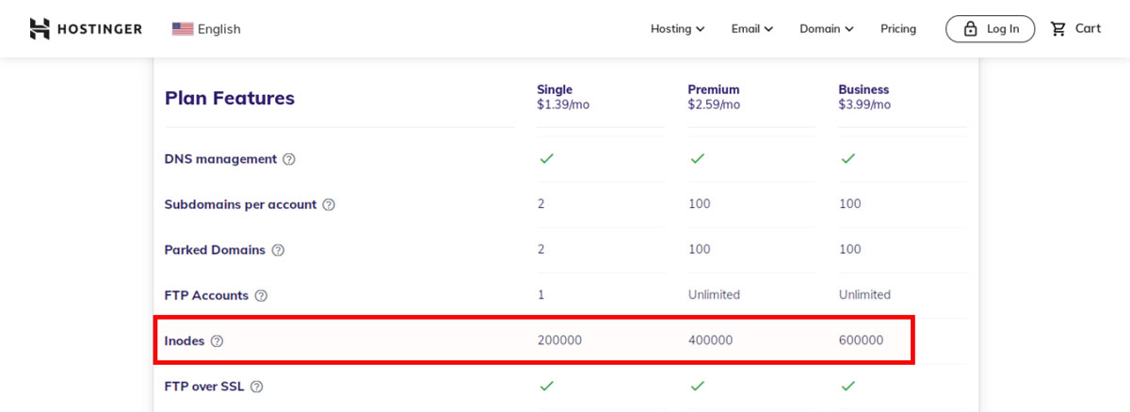Click the help icon beside FTP Accounts
The width and height of the screenshot is (1130, 412).
(261, 295)
